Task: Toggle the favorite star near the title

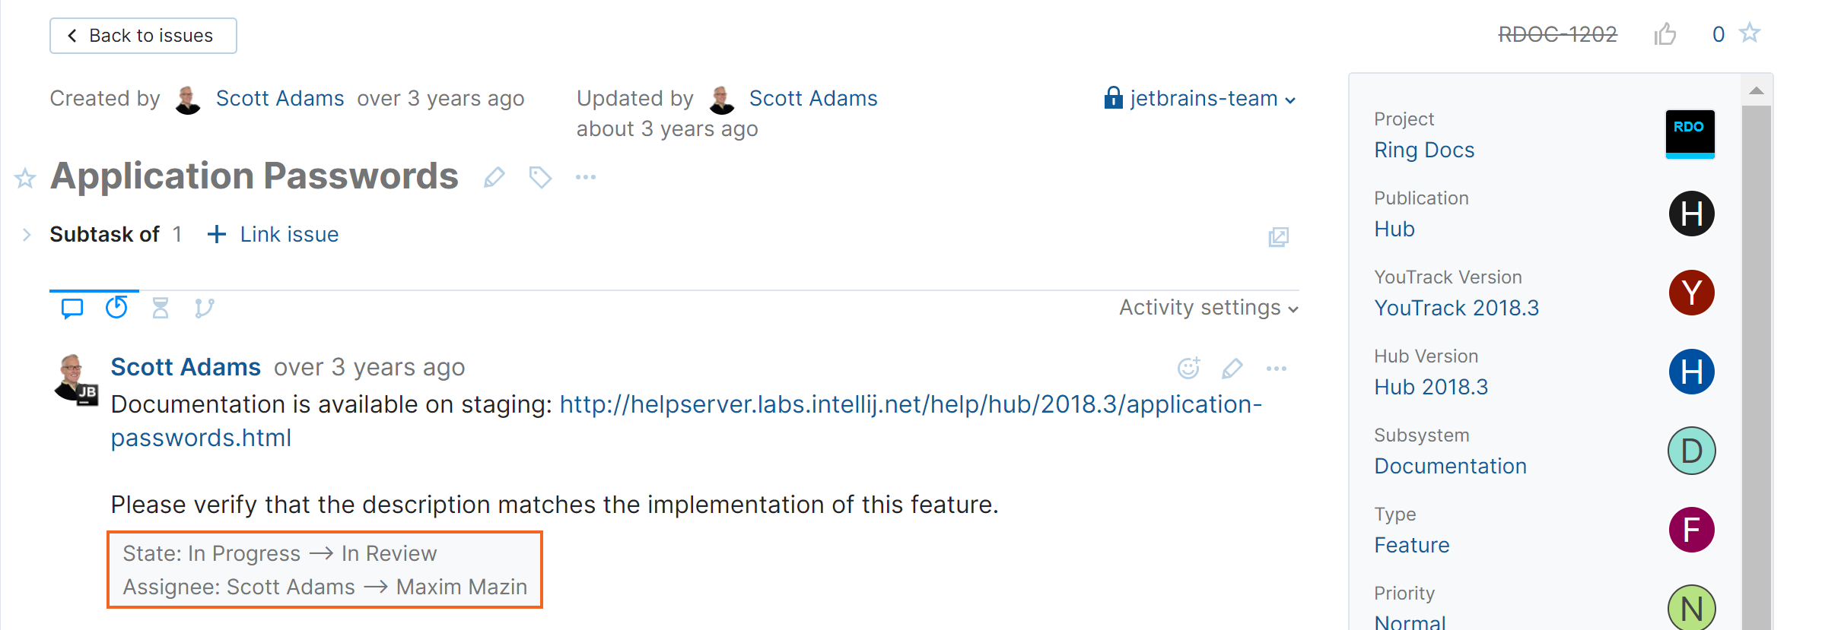Action: (24, 178)
